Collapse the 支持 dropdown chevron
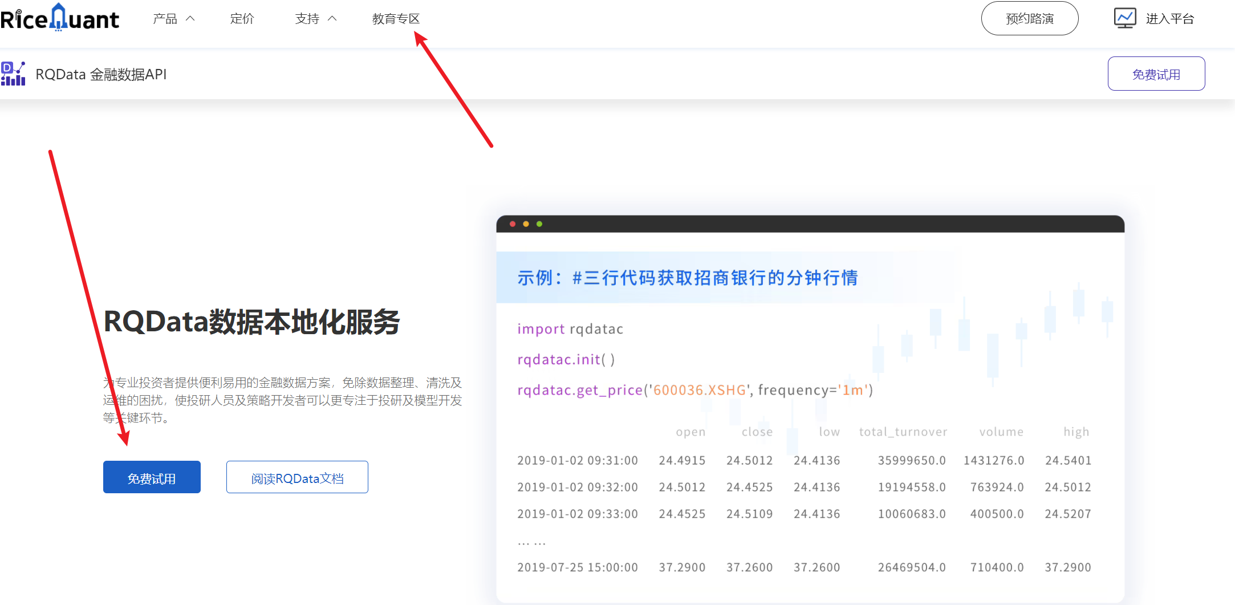The image size is (1235, 605). (x=331, y=18)
